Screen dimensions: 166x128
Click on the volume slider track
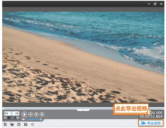pos(34,119)
